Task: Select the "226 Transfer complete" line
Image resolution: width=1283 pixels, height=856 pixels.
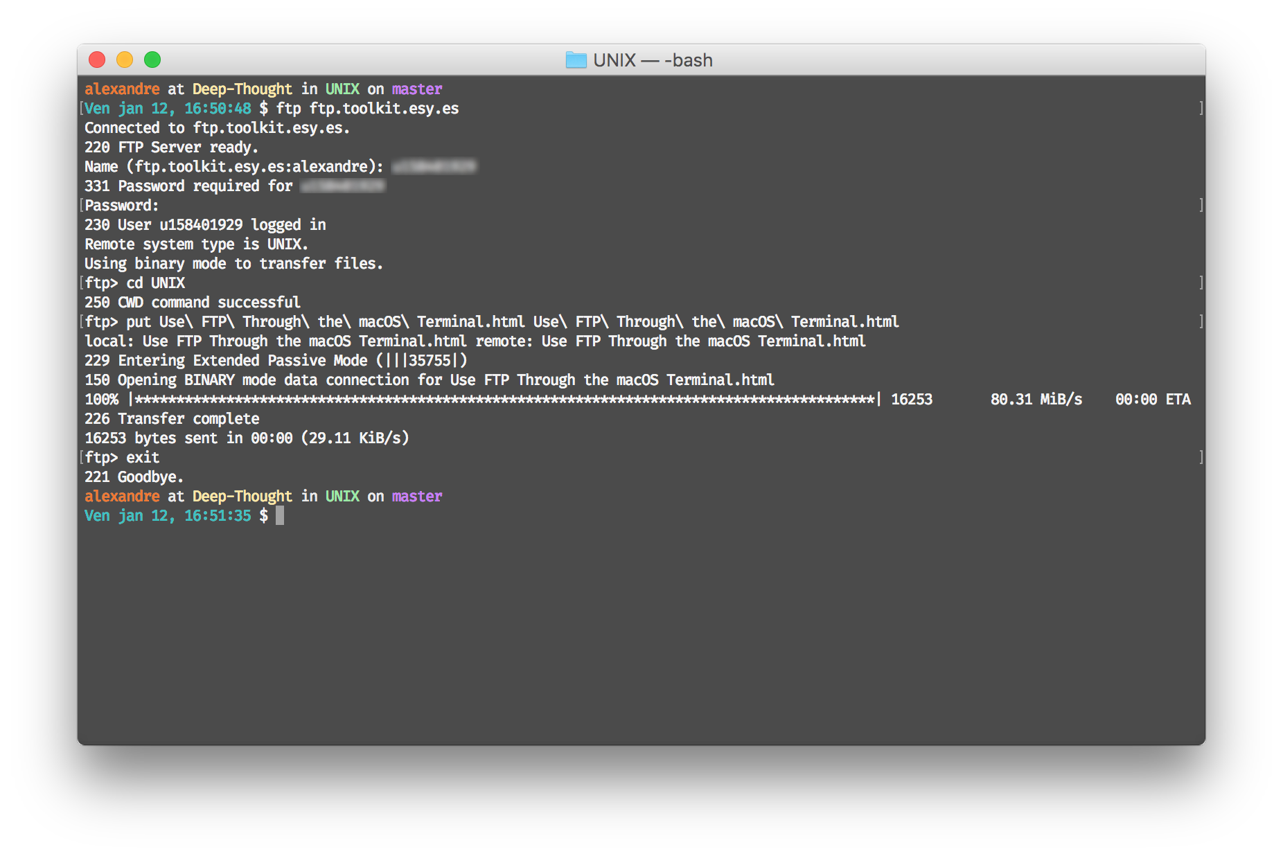Action: tap(172, 419)
